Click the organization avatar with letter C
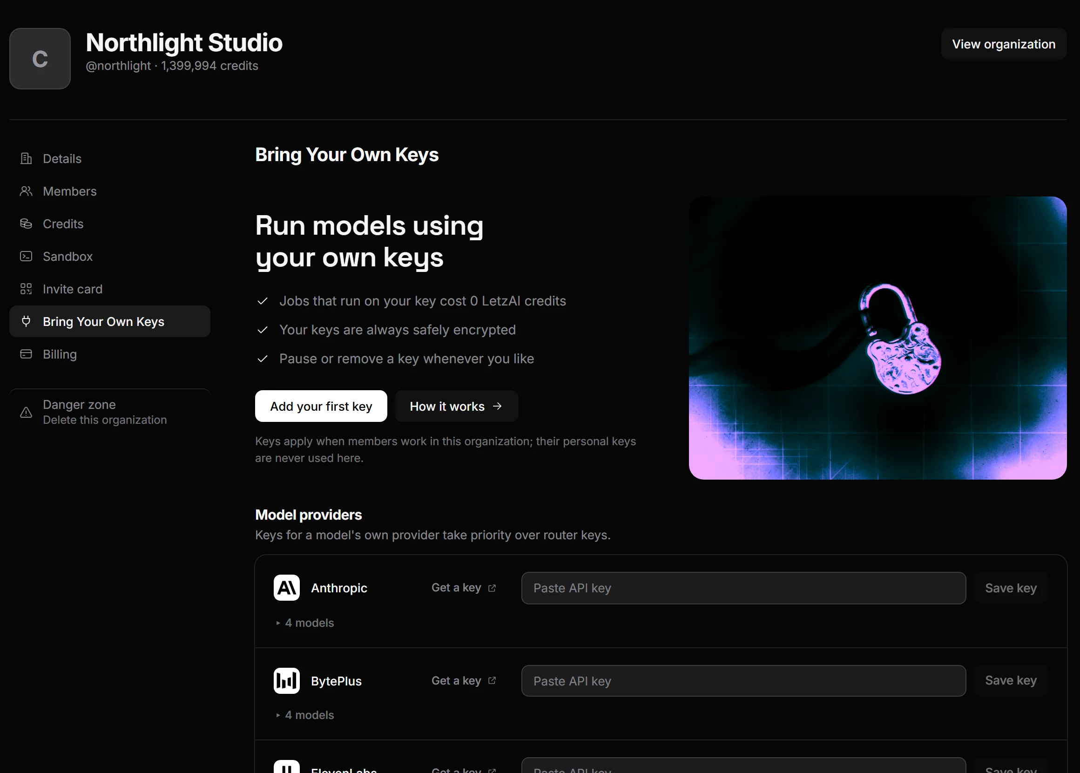Screen dimensions: 1080x773 pyautogui.click(x=40, y=59)
